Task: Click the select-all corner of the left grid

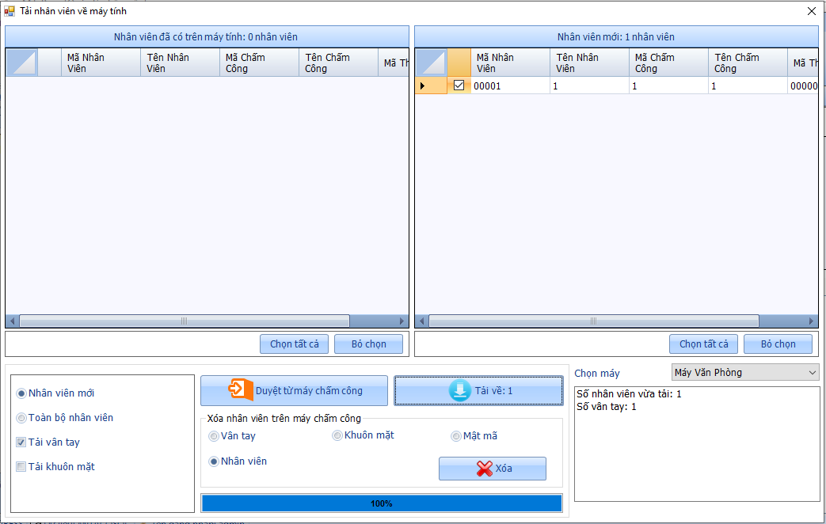Action: tap(22, 63)
